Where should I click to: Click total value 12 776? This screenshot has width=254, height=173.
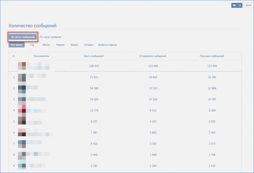point(94,110)
